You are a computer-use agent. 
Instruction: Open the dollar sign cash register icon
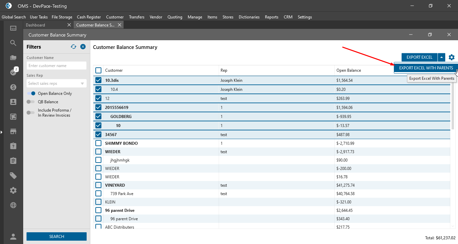click(13, 87)
